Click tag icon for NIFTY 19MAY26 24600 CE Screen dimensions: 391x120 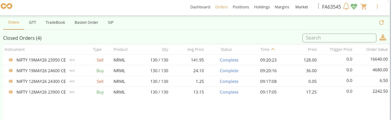[10, 71]
